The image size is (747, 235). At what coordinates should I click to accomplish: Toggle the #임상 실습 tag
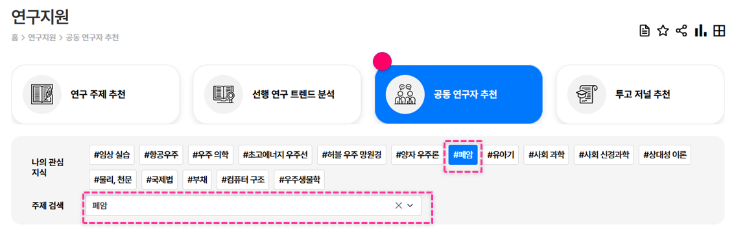(112, 155)
